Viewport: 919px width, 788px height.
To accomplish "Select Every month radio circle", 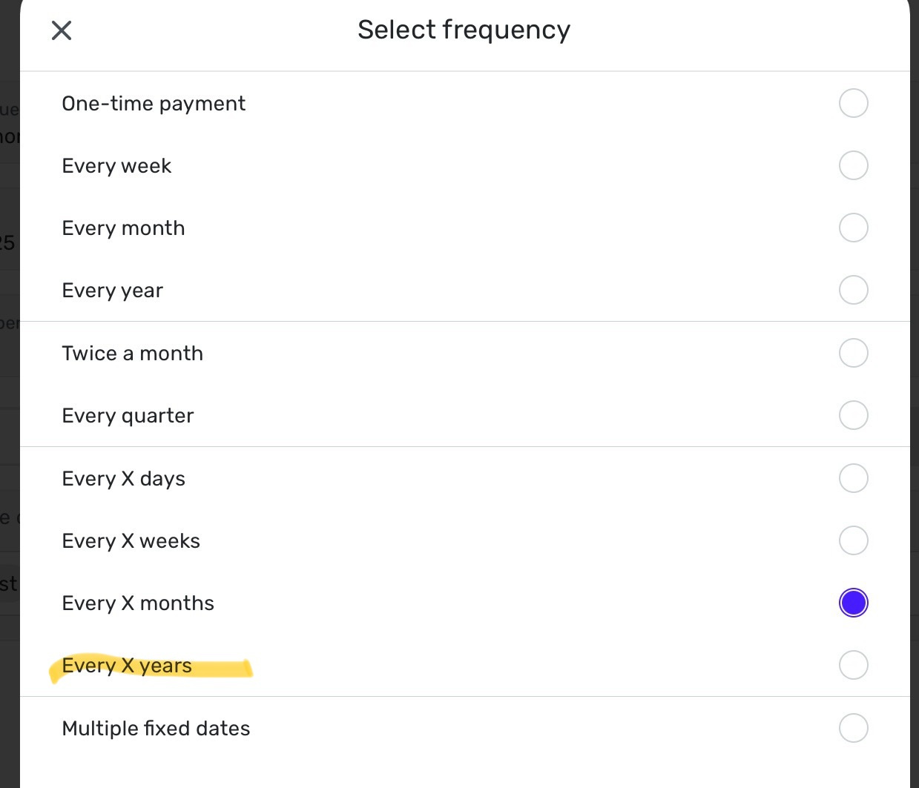I will pos(853,228).
